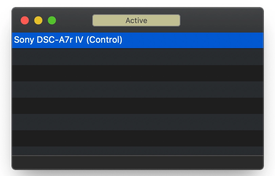275x176 pixels.
Task: Minimize the window with the yellow button
Action: (38, 20)
